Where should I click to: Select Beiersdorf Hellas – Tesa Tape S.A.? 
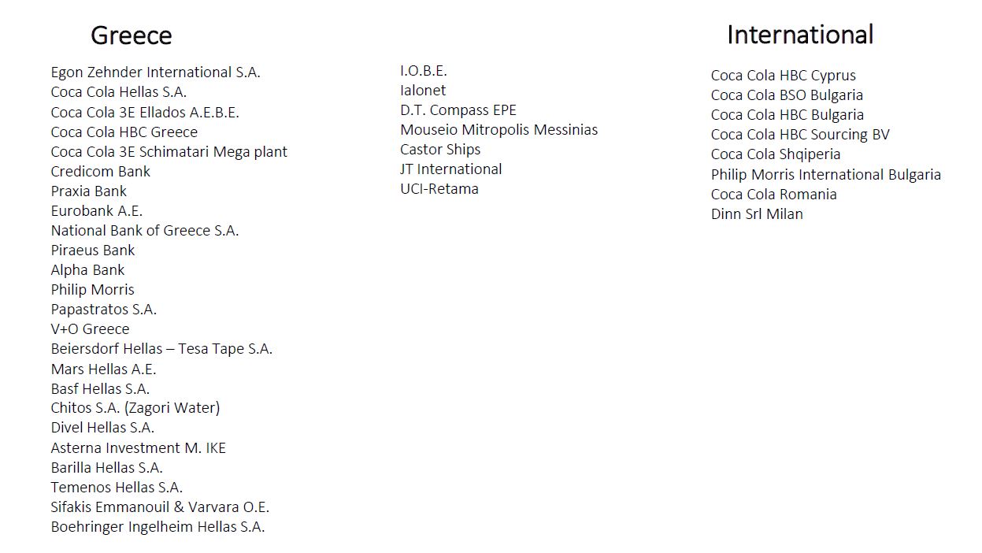point(161,349)
